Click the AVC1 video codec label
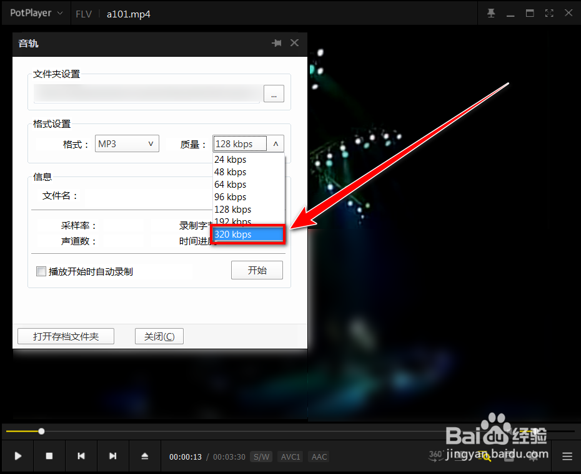 (x=290, y=457)
